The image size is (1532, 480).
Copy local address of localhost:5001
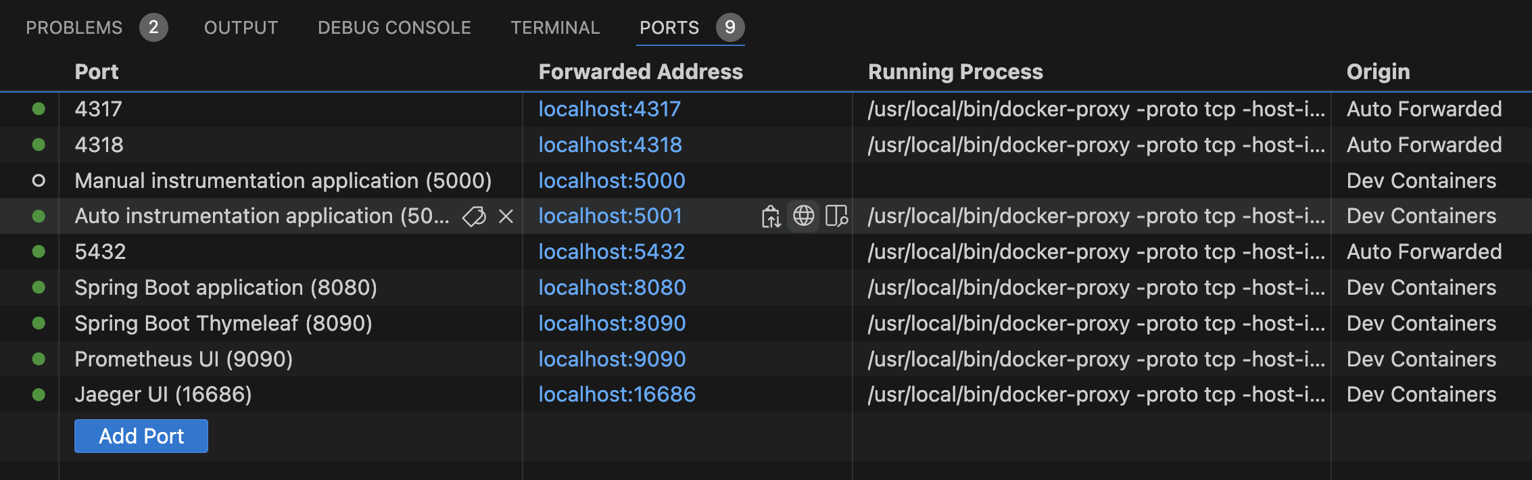771,216
